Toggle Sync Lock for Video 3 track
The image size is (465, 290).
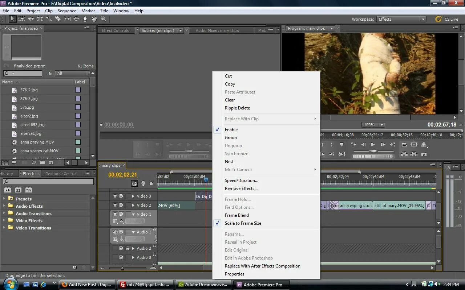(121, 196)
